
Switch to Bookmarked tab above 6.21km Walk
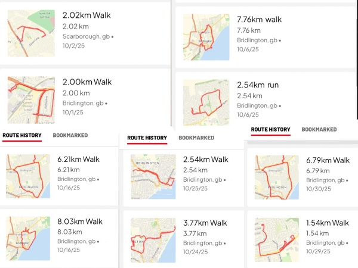coord(70,136)
